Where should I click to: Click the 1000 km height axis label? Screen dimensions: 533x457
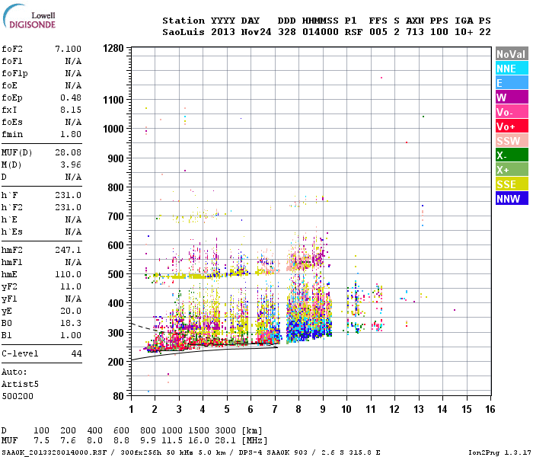point(113,129)
